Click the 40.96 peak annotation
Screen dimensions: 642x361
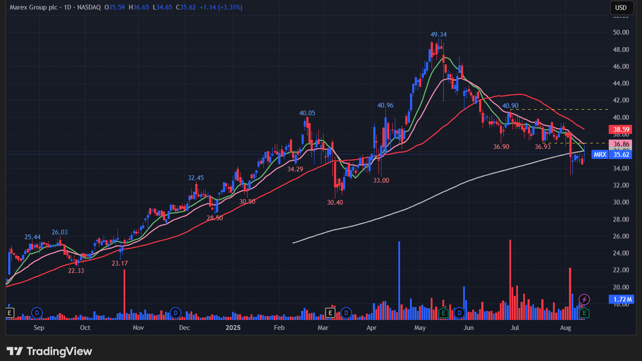pos(385,105)
